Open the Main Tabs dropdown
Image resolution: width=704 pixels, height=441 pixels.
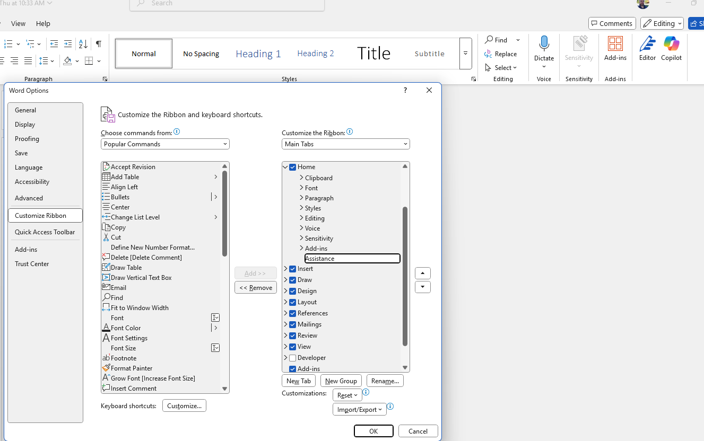coord(345,144)
